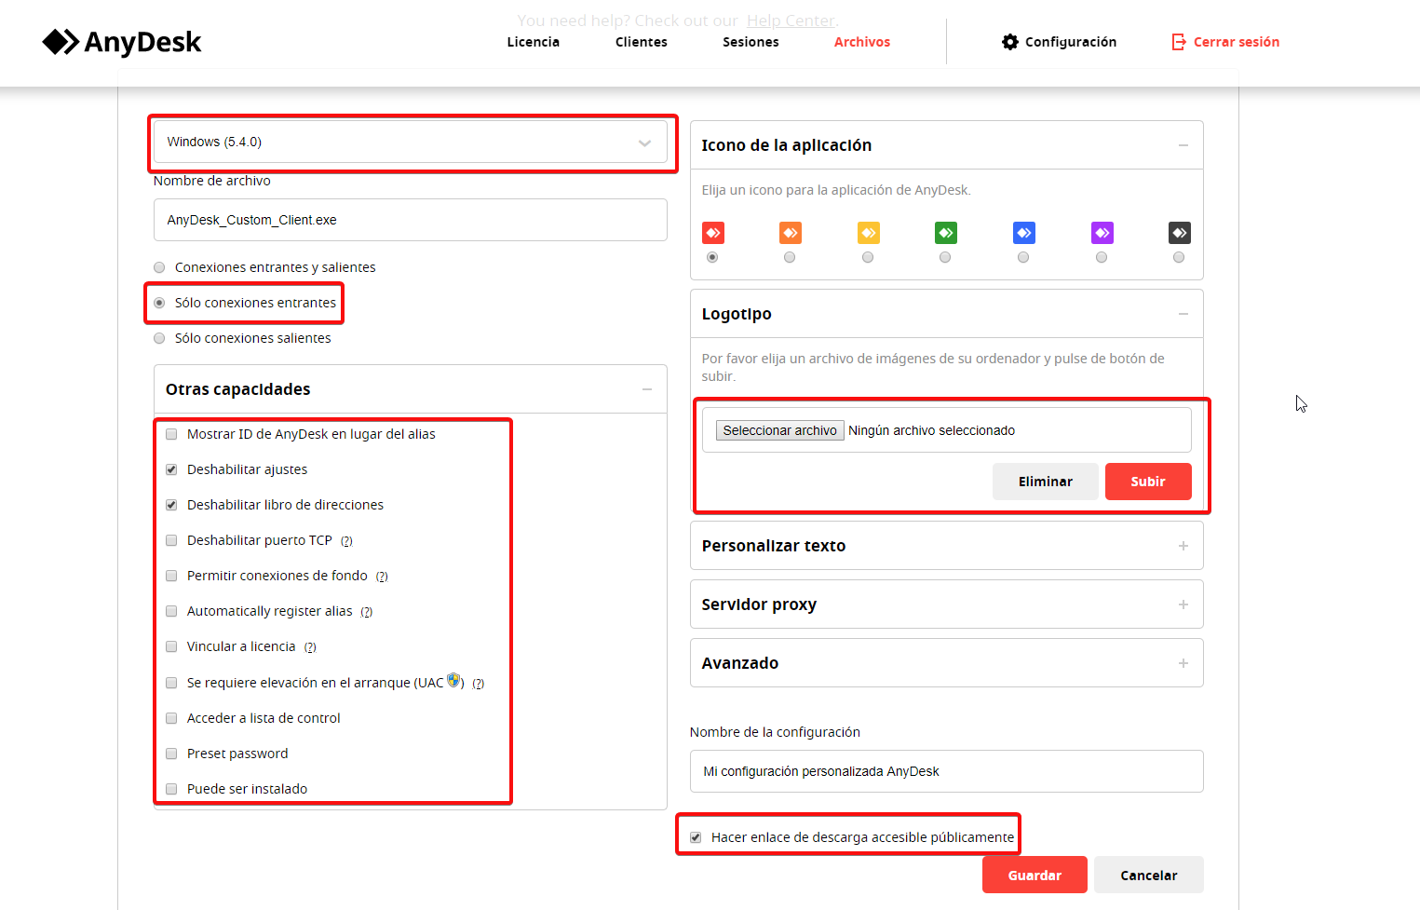Choose the blue AnyDesk application icon

[1024, 233]
